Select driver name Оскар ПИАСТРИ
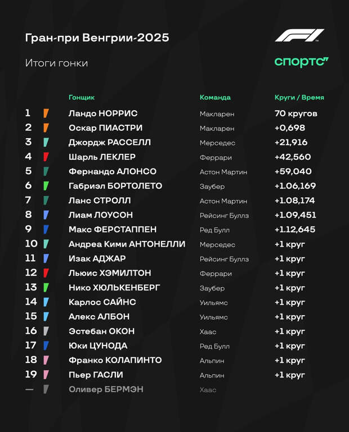This screenshot has height=432, width=349. pyautogui.click(x=105, y=128)
